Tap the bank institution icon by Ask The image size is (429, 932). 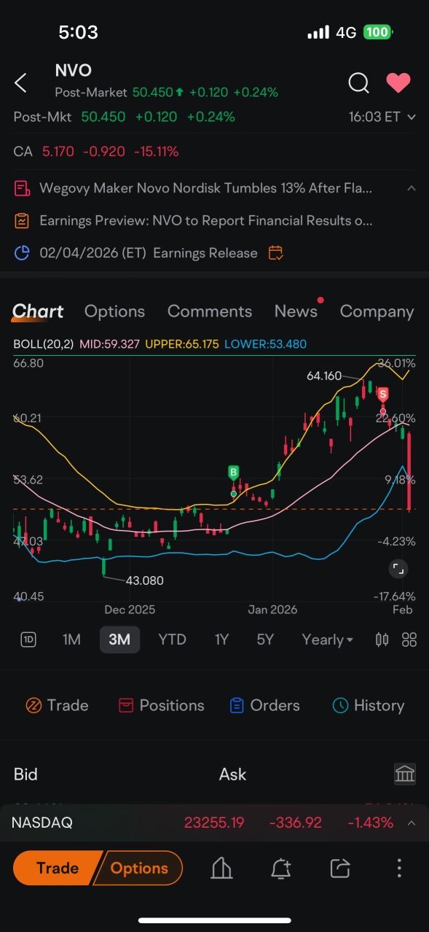click(405, 774)
